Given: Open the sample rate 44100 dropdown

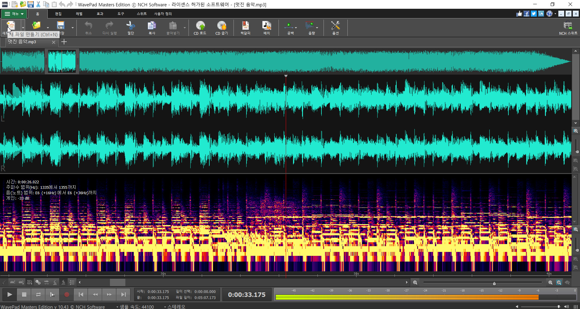Looking at the screenshot, I should (x=135, y=307).
